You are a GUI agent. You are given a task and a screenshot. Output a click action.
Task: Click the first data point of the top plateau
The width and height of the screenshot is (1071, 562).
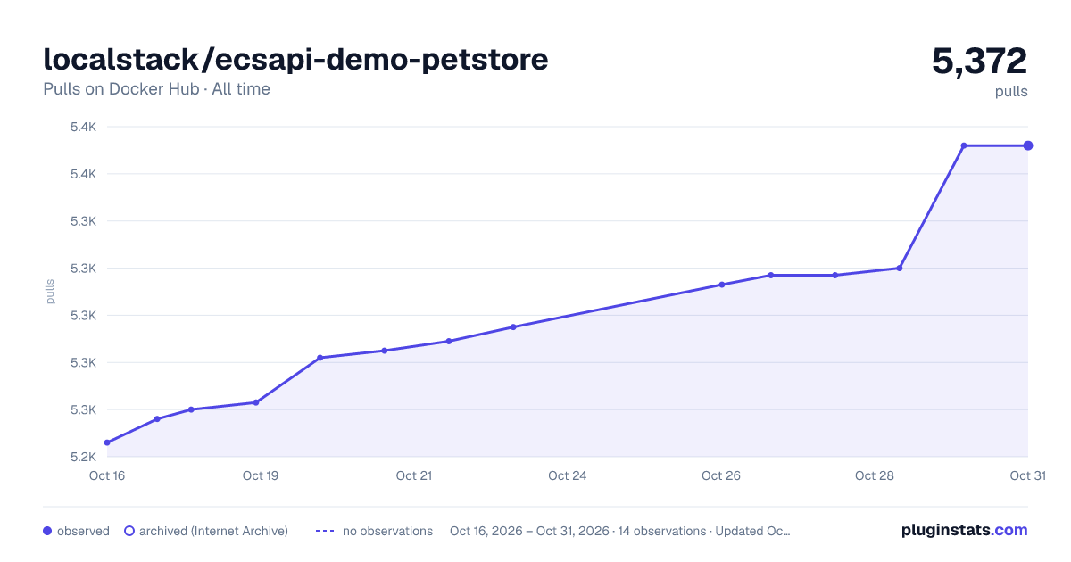[x=964, y=145]
